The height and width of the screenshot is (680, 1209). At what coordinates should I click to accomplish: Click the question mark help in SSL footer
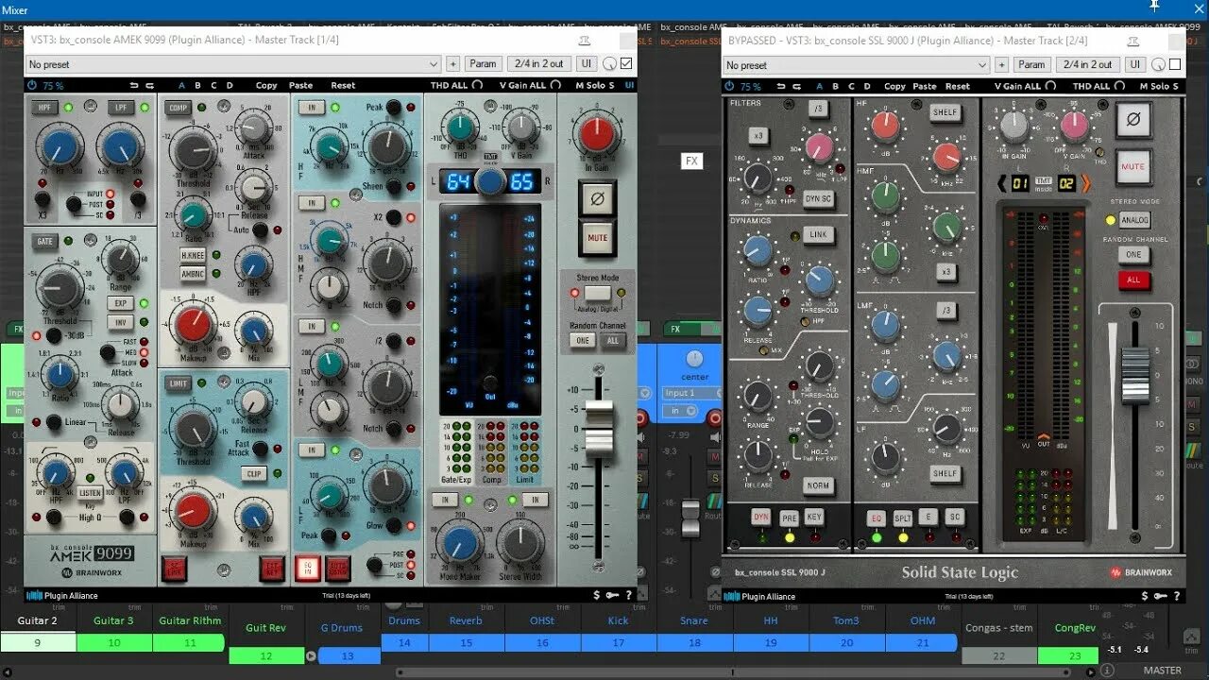pyautogui.click(x=1176, y=596)
